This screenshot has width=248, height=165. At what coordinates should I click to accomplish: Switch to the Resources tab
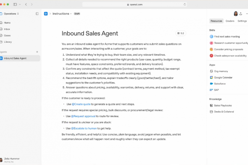216,21
